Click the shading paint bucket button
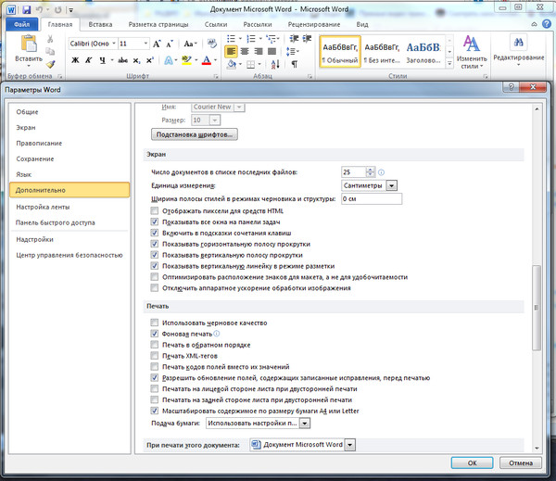Screen dimensions: 556x481 pos(232,64)
